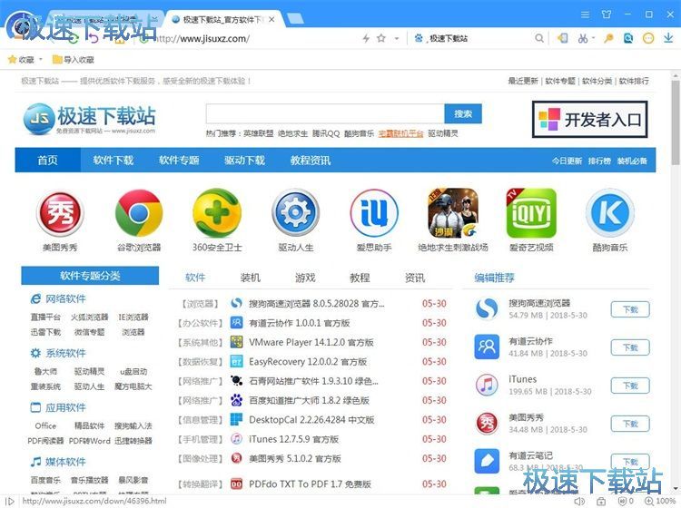Open VMware Player 14.1.2.0 官方版 entry
This screenshot has height=508, width=681.
pyautogui.click(x=311, y=342)
